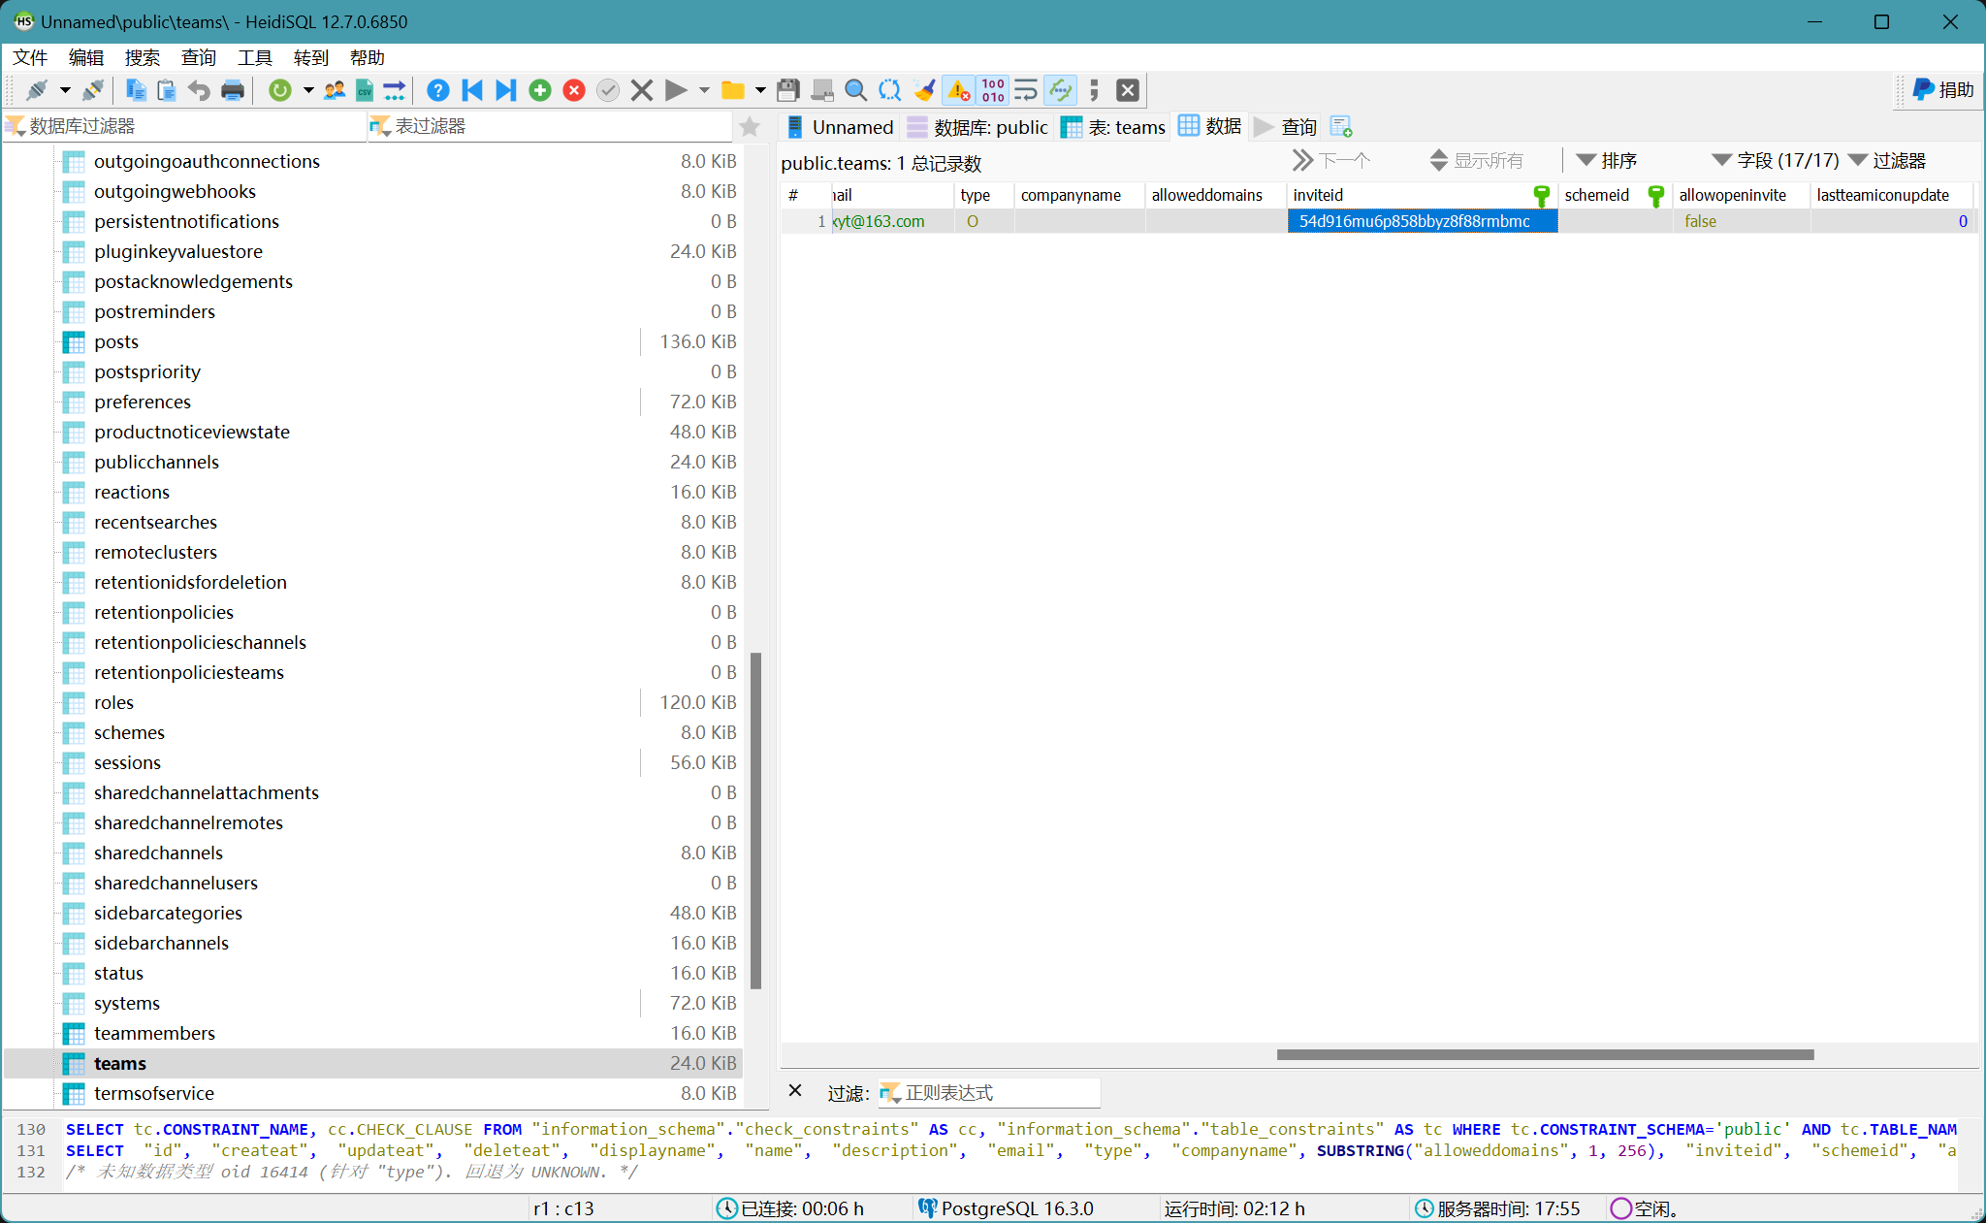Click the data grid horizontal scrollbar
1986x1223 pixels.
[x=1545, y=1054]
